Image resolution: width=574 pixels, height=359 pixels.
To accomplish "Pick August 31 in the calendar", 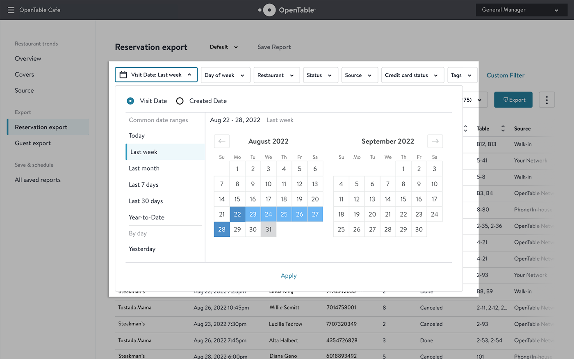I will [269, 229].
